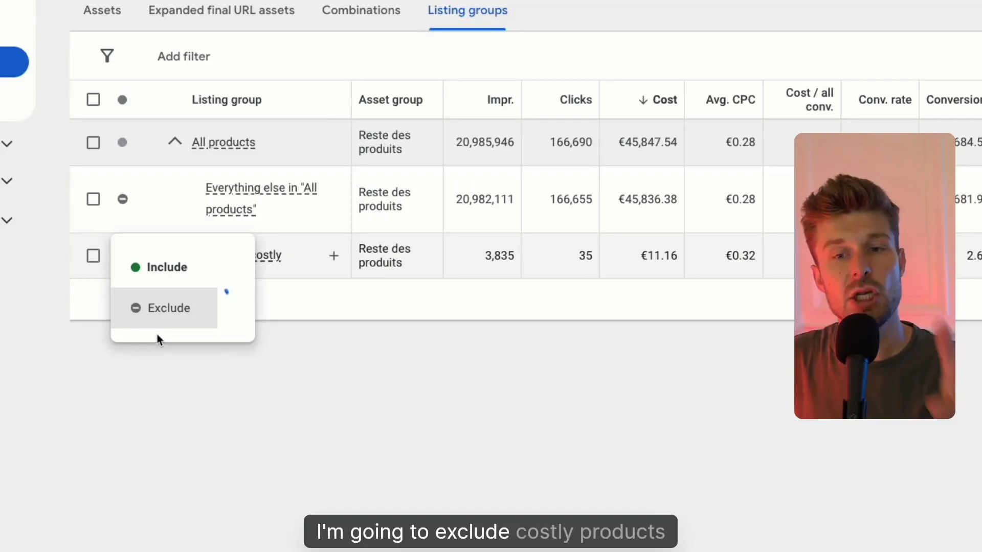982x552 pixels.
Task: Click the filter funnel icon
Action: click(107, 56)
